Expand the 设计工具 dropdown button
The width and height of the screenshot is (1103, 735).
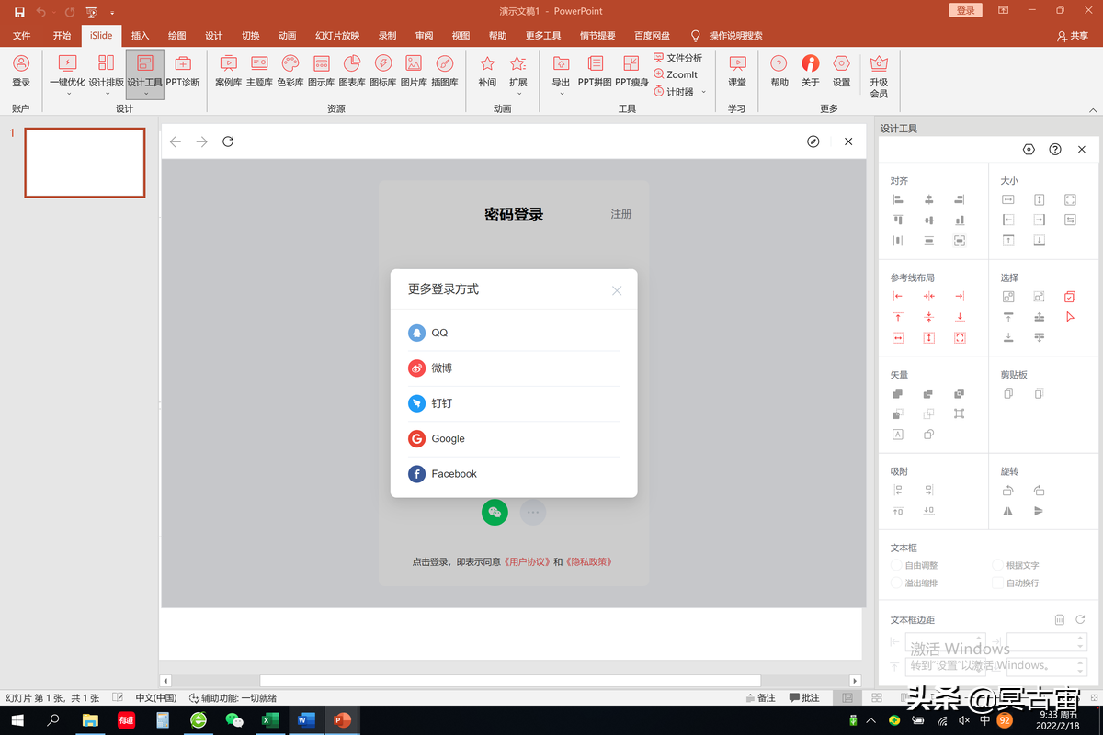pyautogui.click(x=145, y=93)
